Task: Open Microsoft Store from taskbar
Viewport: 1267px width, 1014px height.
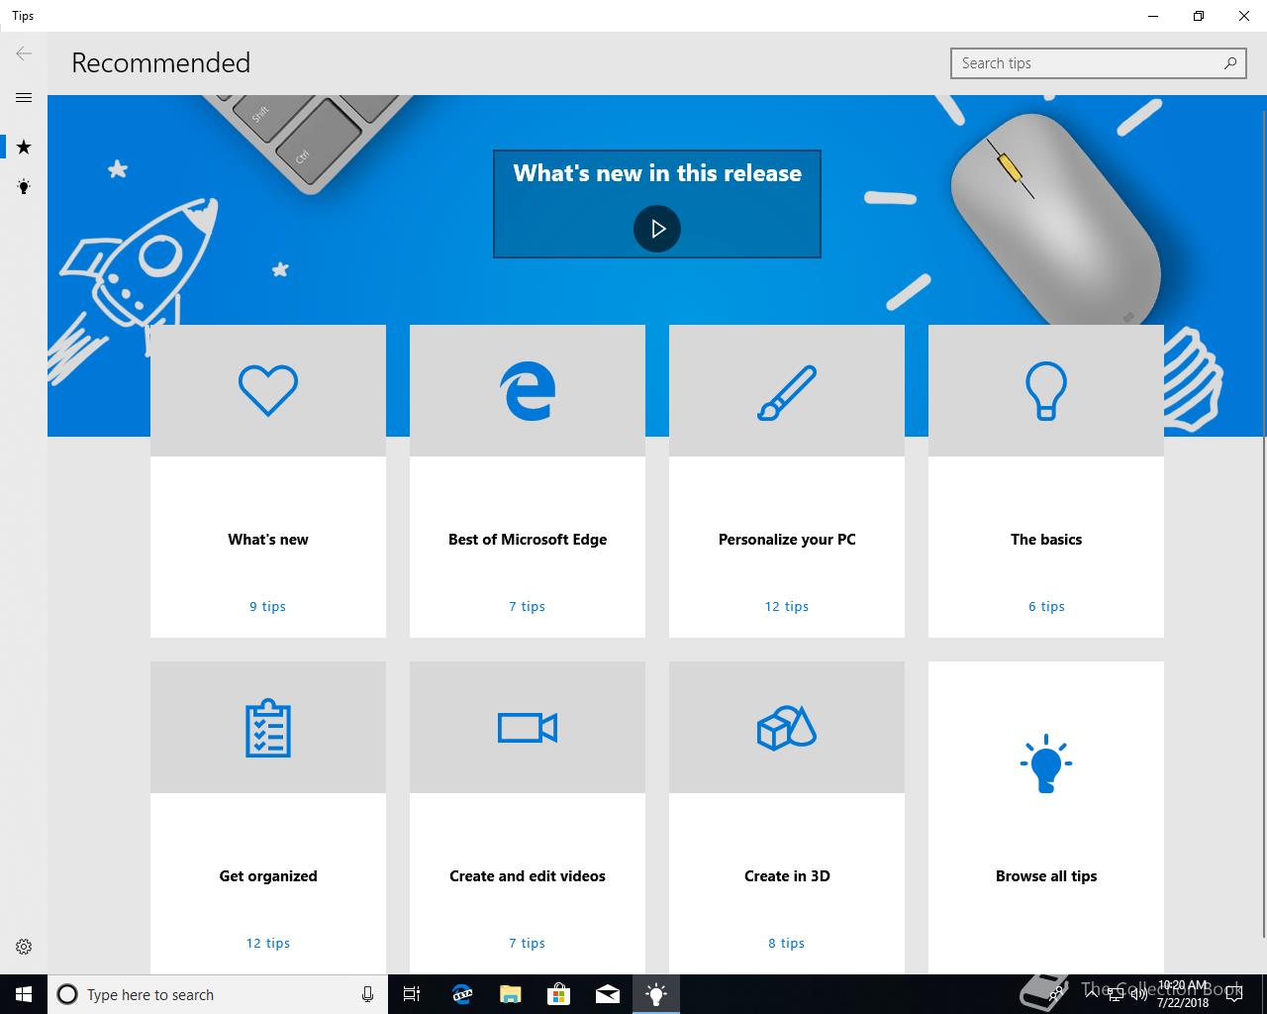Action: click(559, 994)
